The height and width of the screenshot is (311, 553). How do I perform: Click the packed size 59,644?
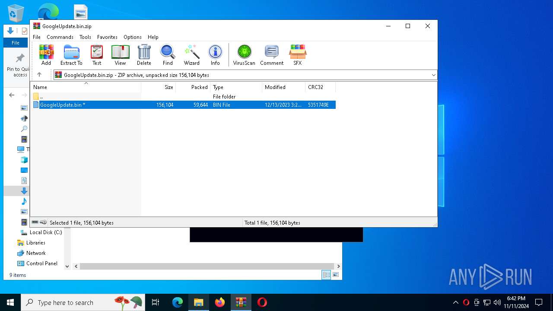pos(200,105)
